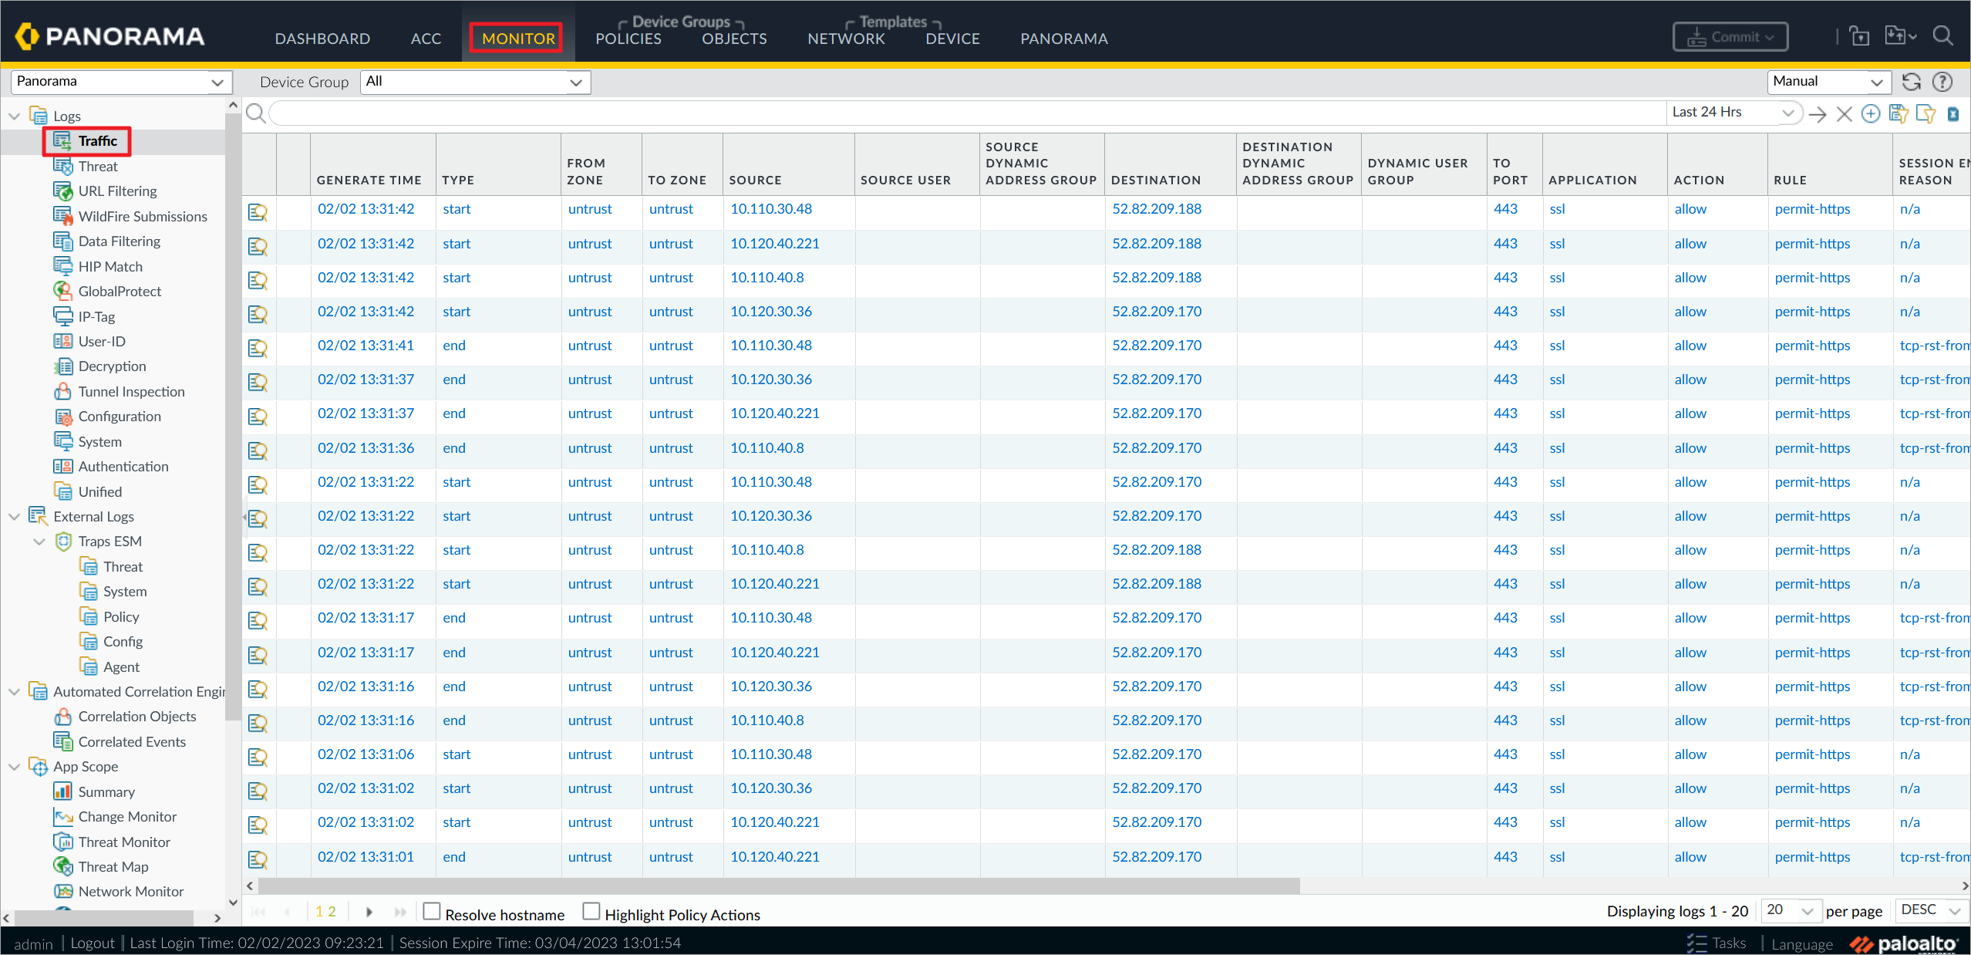Open Decryption logs
This screenshot has width=1971, height=955.
click(x=112, y=366)
